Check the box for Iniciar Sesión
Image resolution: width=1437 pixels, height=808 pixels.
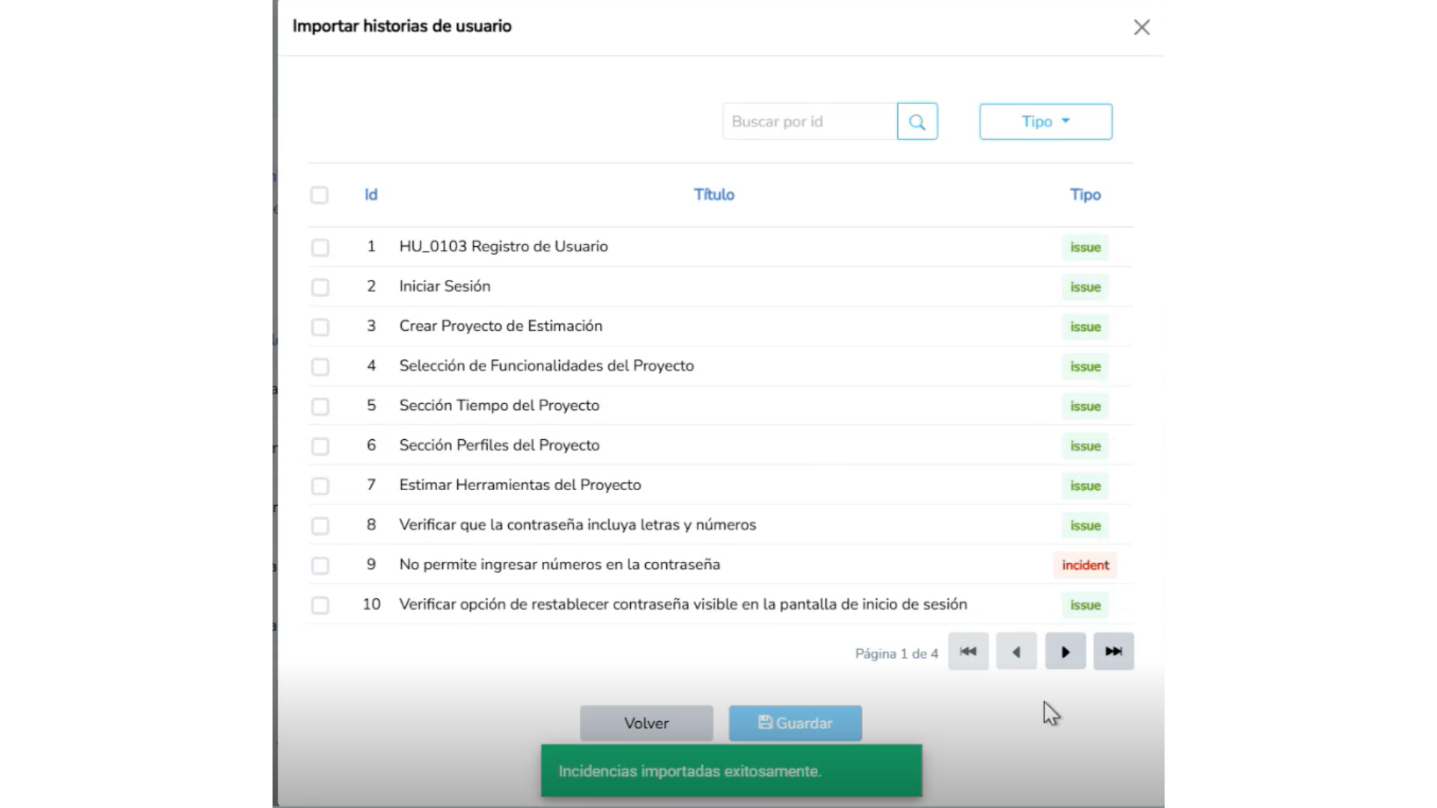point(320,287)
